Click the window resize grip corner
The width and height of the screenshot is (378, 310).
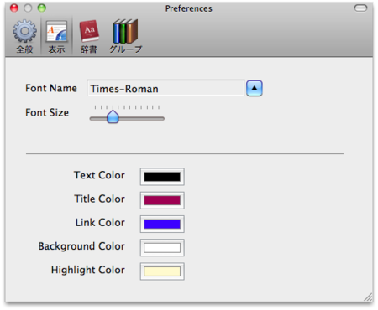368,297
